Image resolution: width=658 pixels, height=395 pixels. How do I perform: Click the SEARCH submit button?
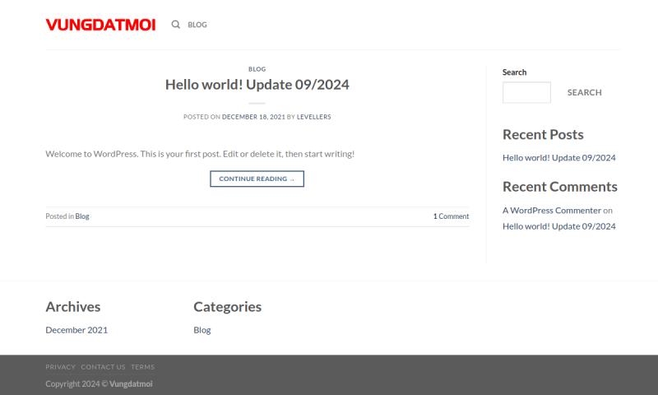pos(585,92)
